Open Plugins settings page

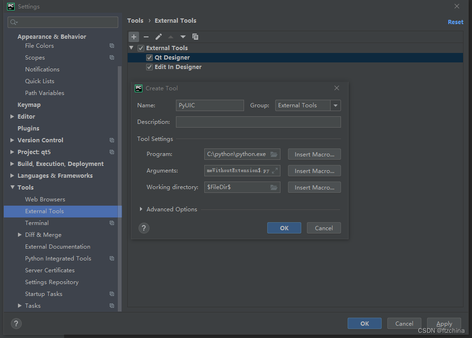click(28, 129)
